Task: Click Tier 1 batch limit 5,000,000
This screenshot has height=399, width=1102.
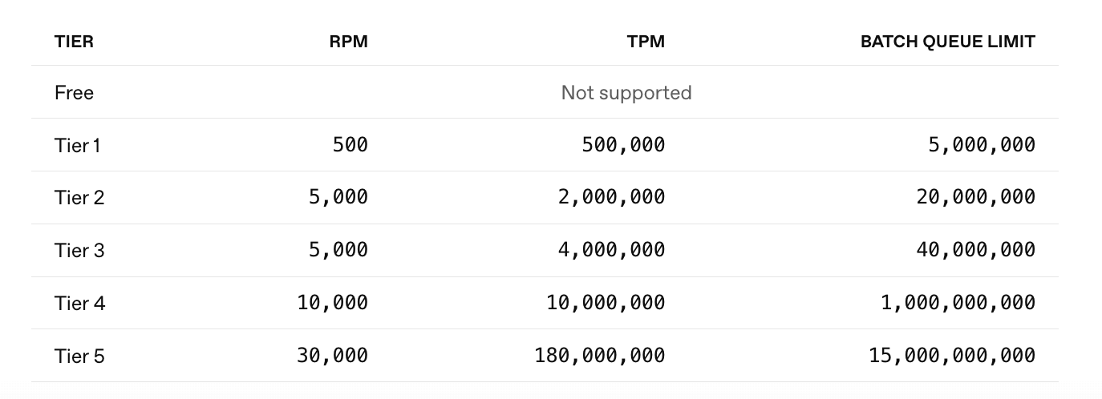Action: click(x=982, y=145)
